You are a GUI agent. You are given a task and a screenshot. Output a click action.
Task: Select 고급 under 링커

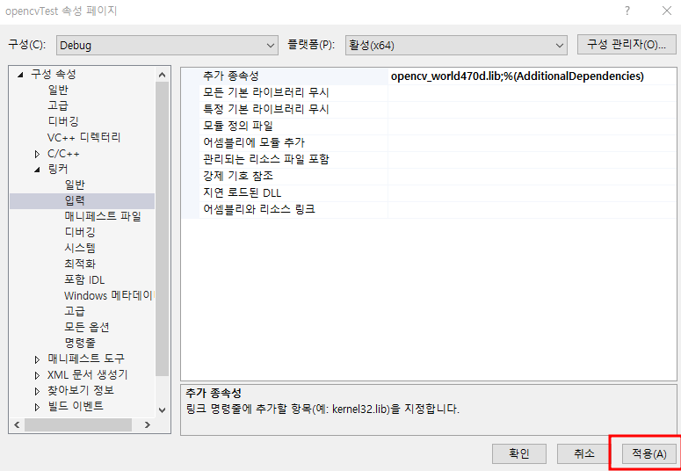[x=75, y=312]
